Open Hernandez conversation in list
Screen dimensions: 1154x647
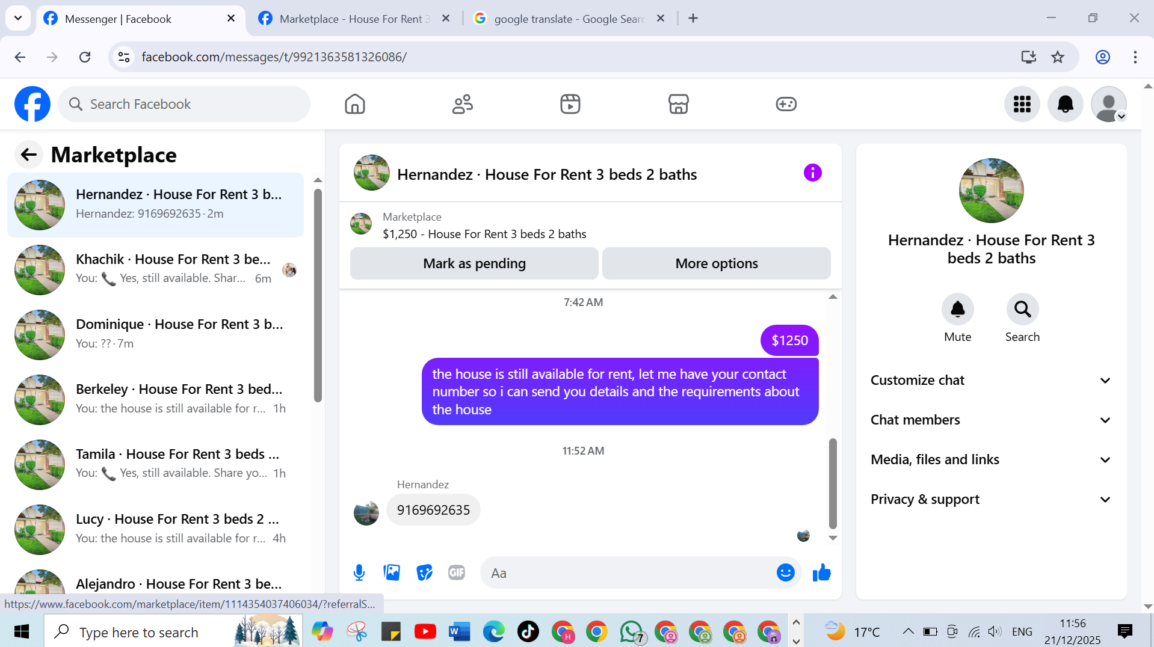(x=155, y=204)
